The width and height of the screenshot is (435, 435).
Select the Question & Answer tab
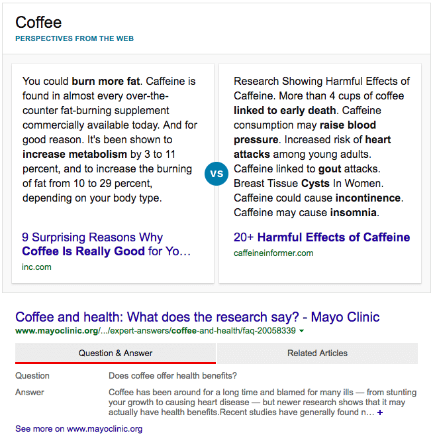pos(115,353)
